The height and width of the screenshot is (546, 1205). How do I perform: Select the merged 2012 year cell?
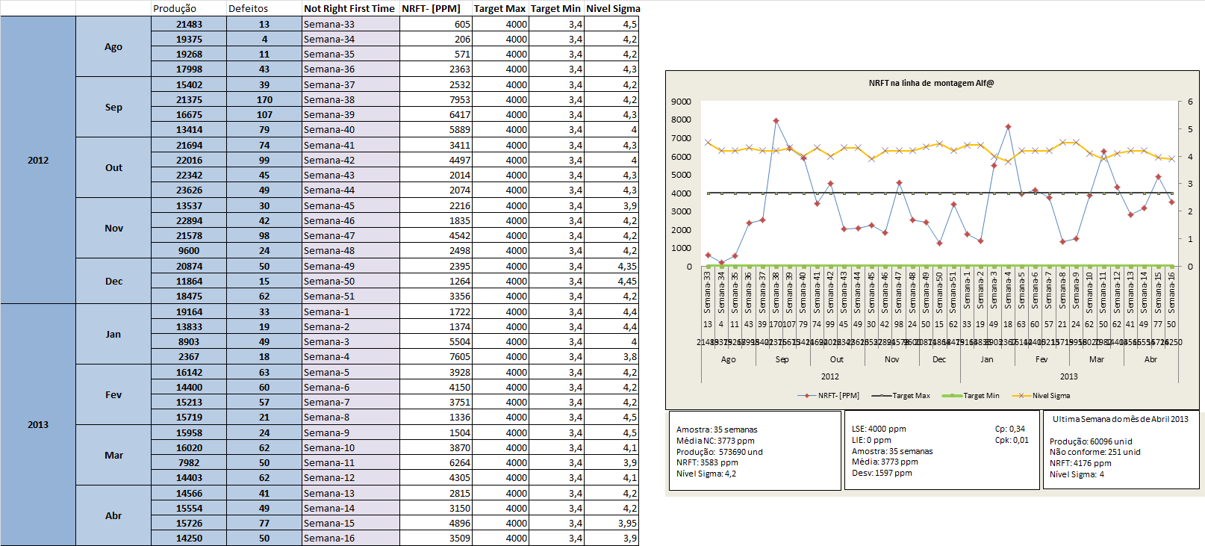pyautogui.click(x=38, y=160)
